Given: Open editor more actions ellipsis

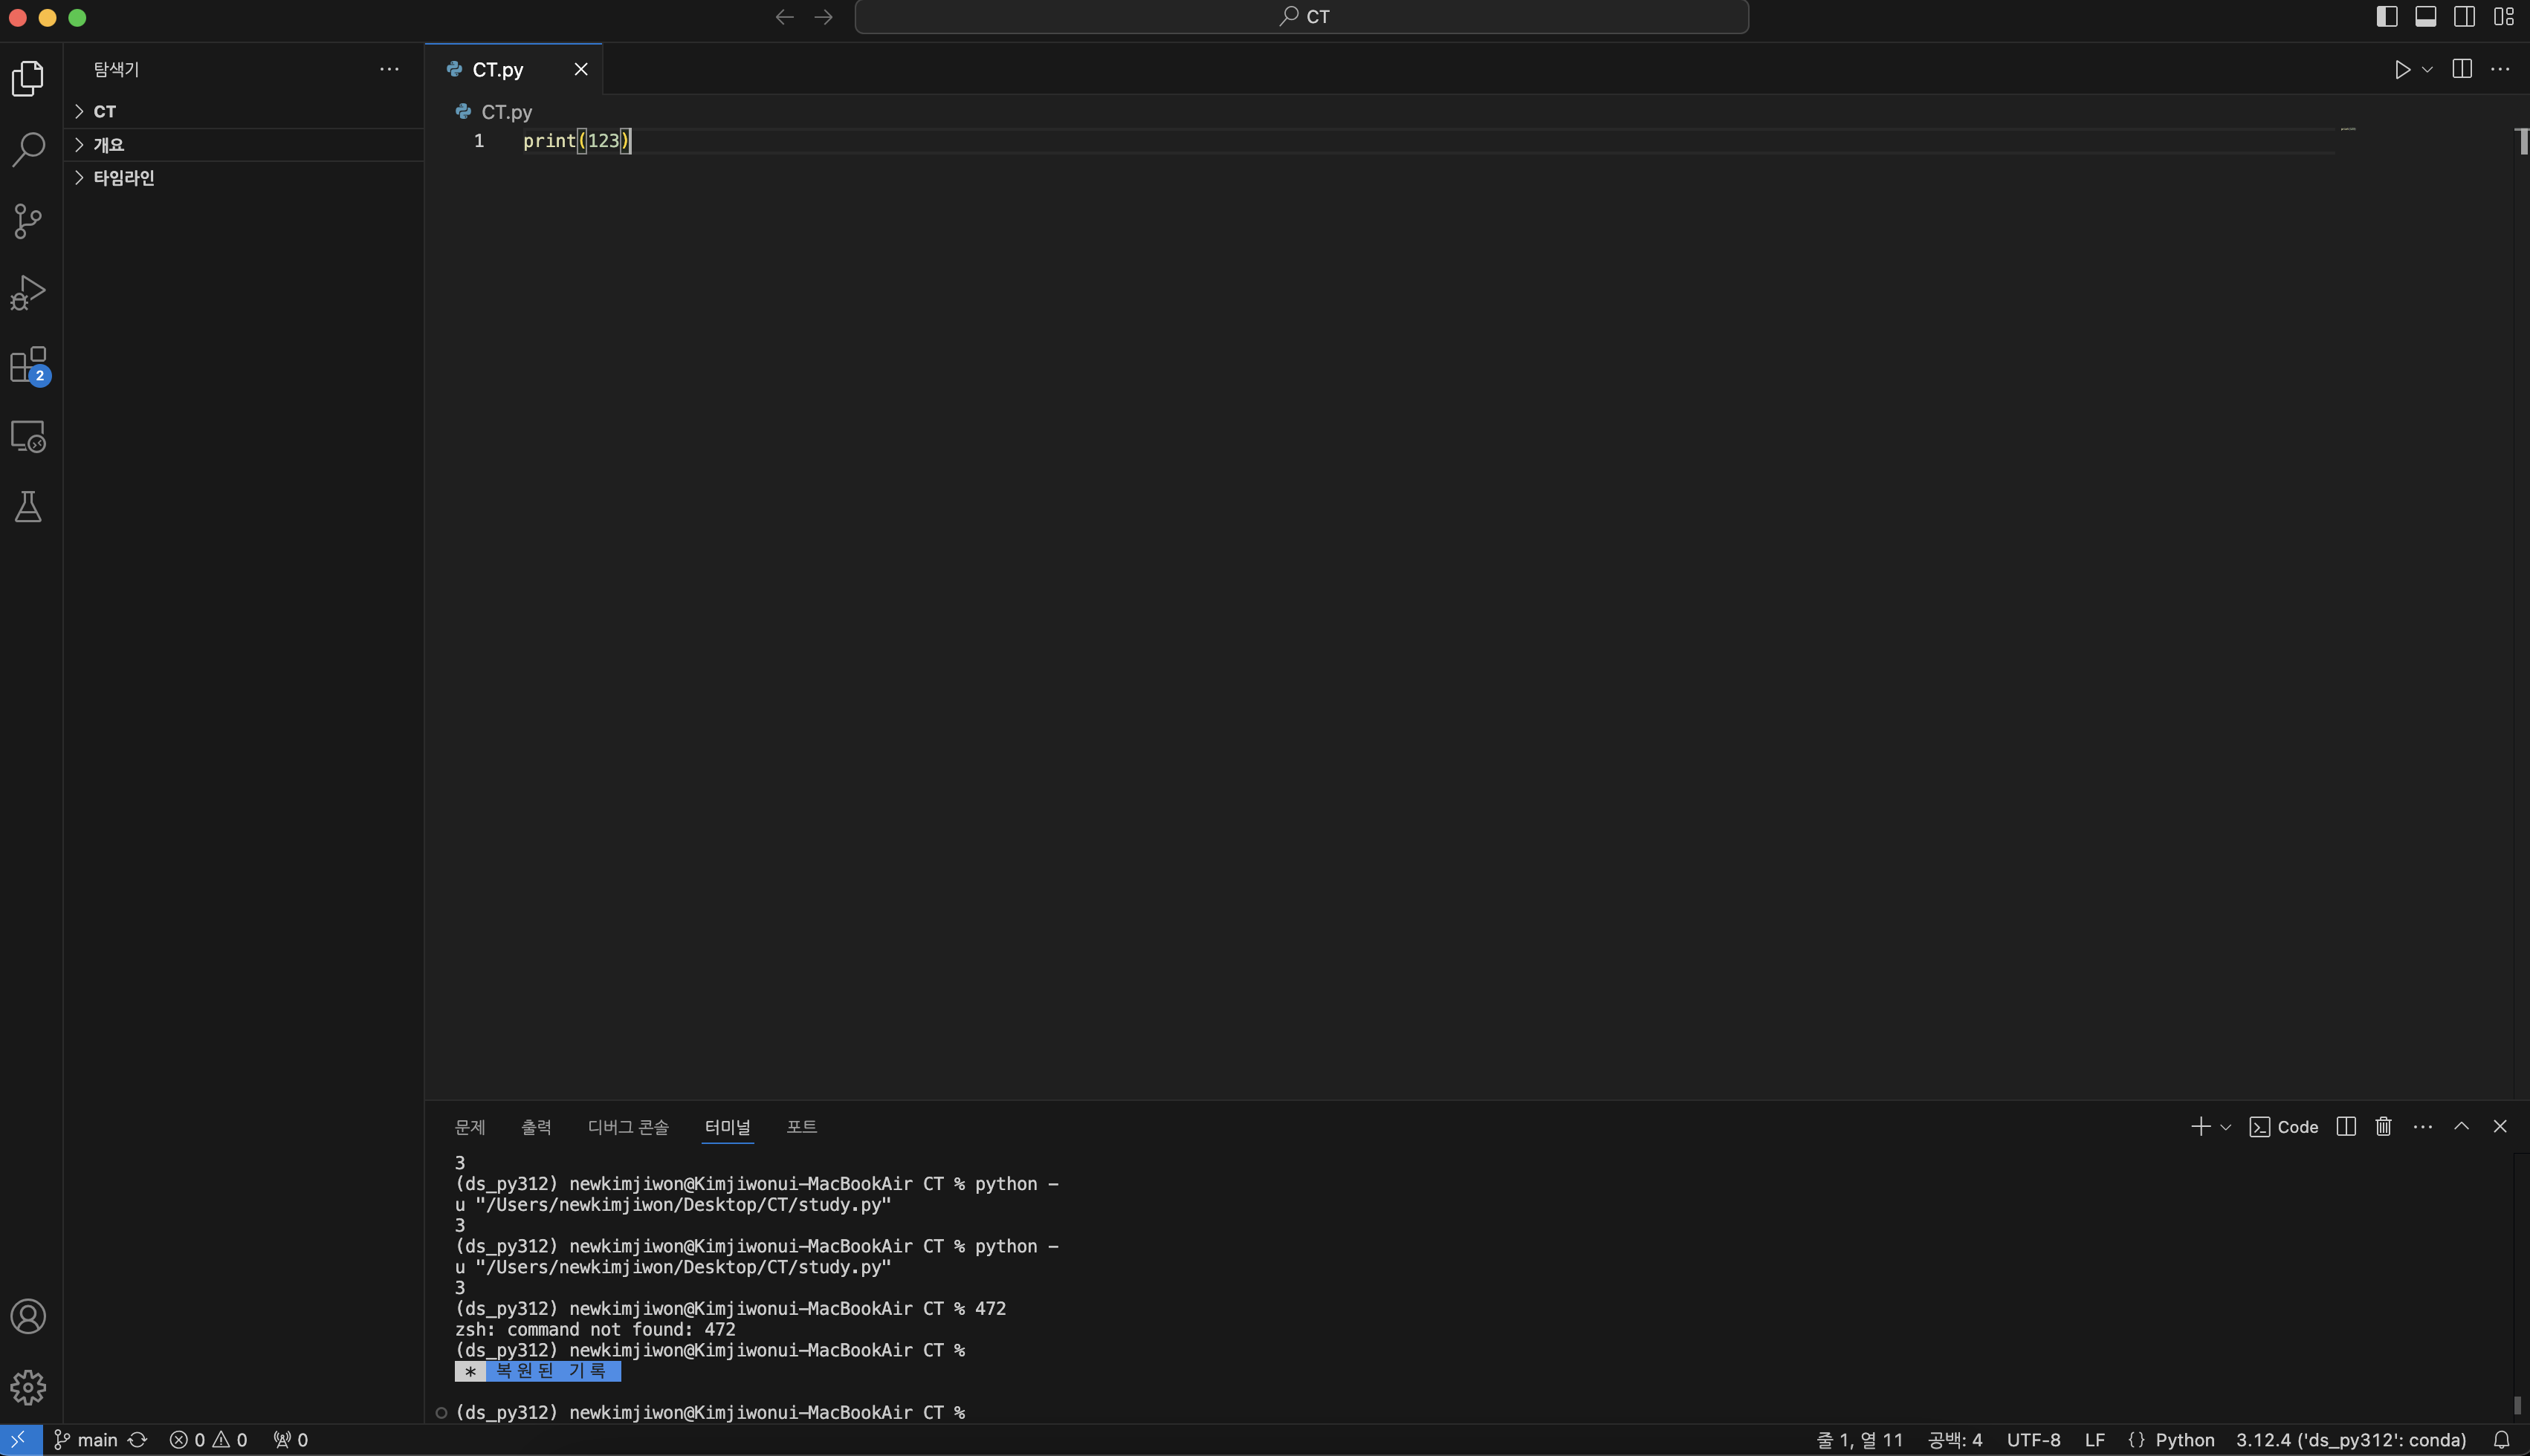Looking at the screenshot, I should (2500, 69).
